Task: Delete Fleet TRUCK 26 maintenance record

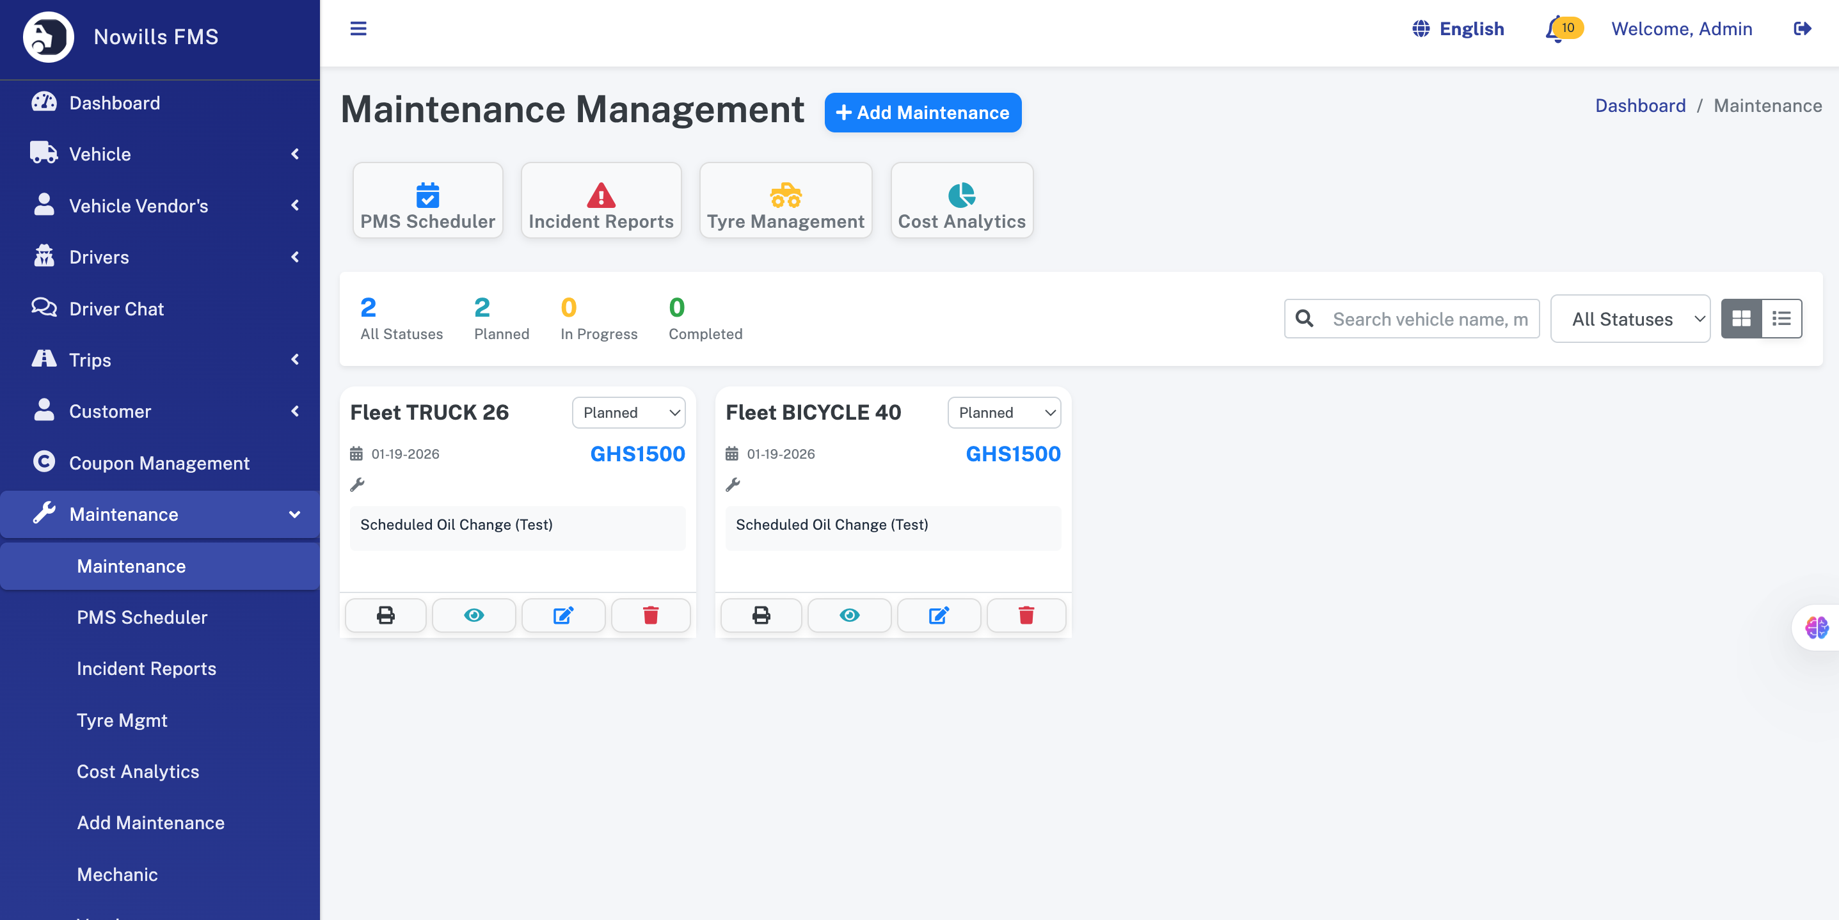Action: click(650, 615)
